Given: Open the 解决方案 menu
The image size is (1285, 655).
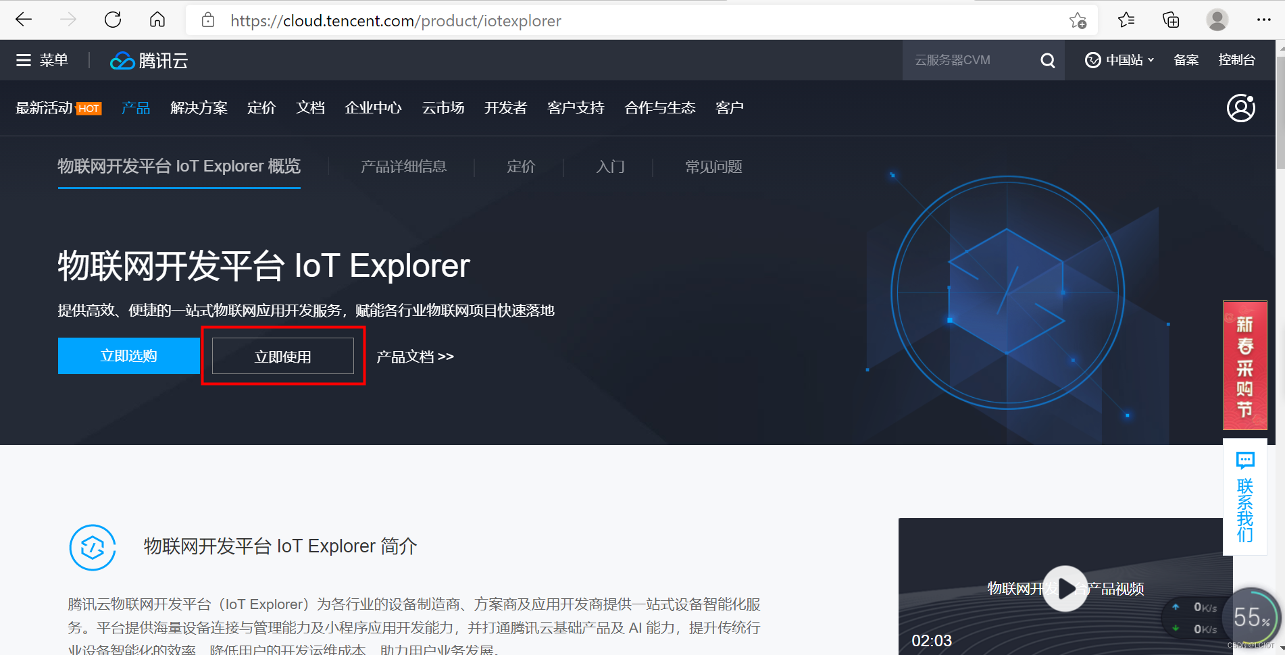Looking at the screenshot, I should (199, 108).
